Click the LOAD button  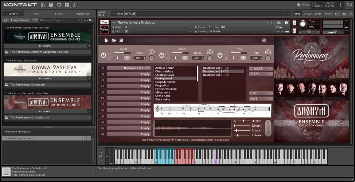tap(261, 93)
